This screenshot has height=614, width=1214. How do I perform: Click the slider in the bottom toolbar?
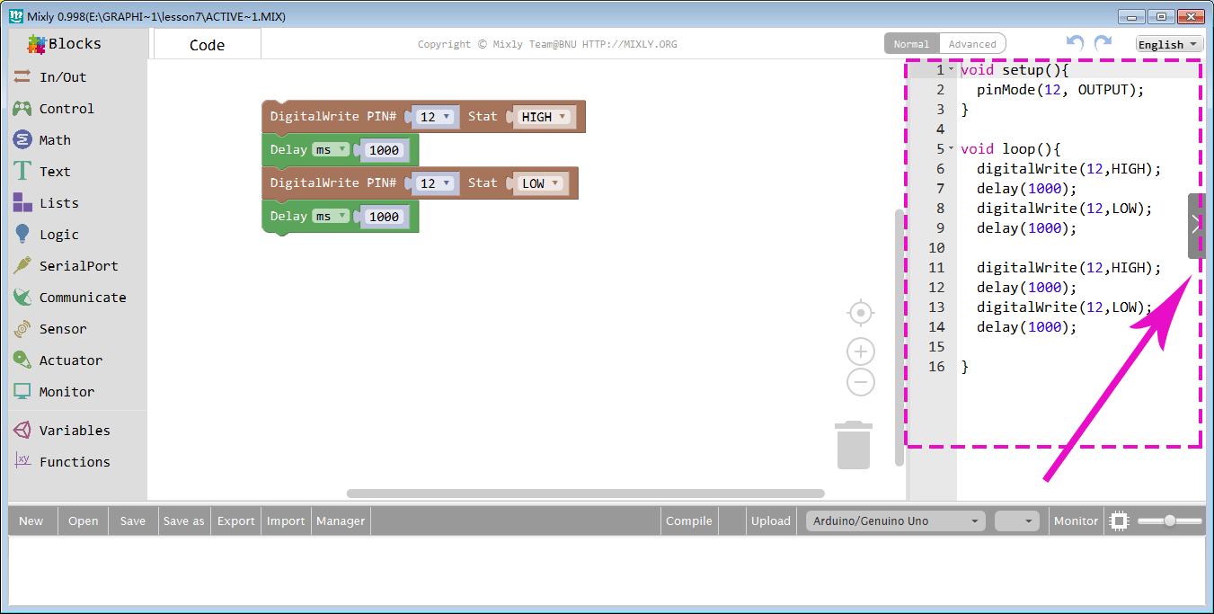[x=1170, y=521]
